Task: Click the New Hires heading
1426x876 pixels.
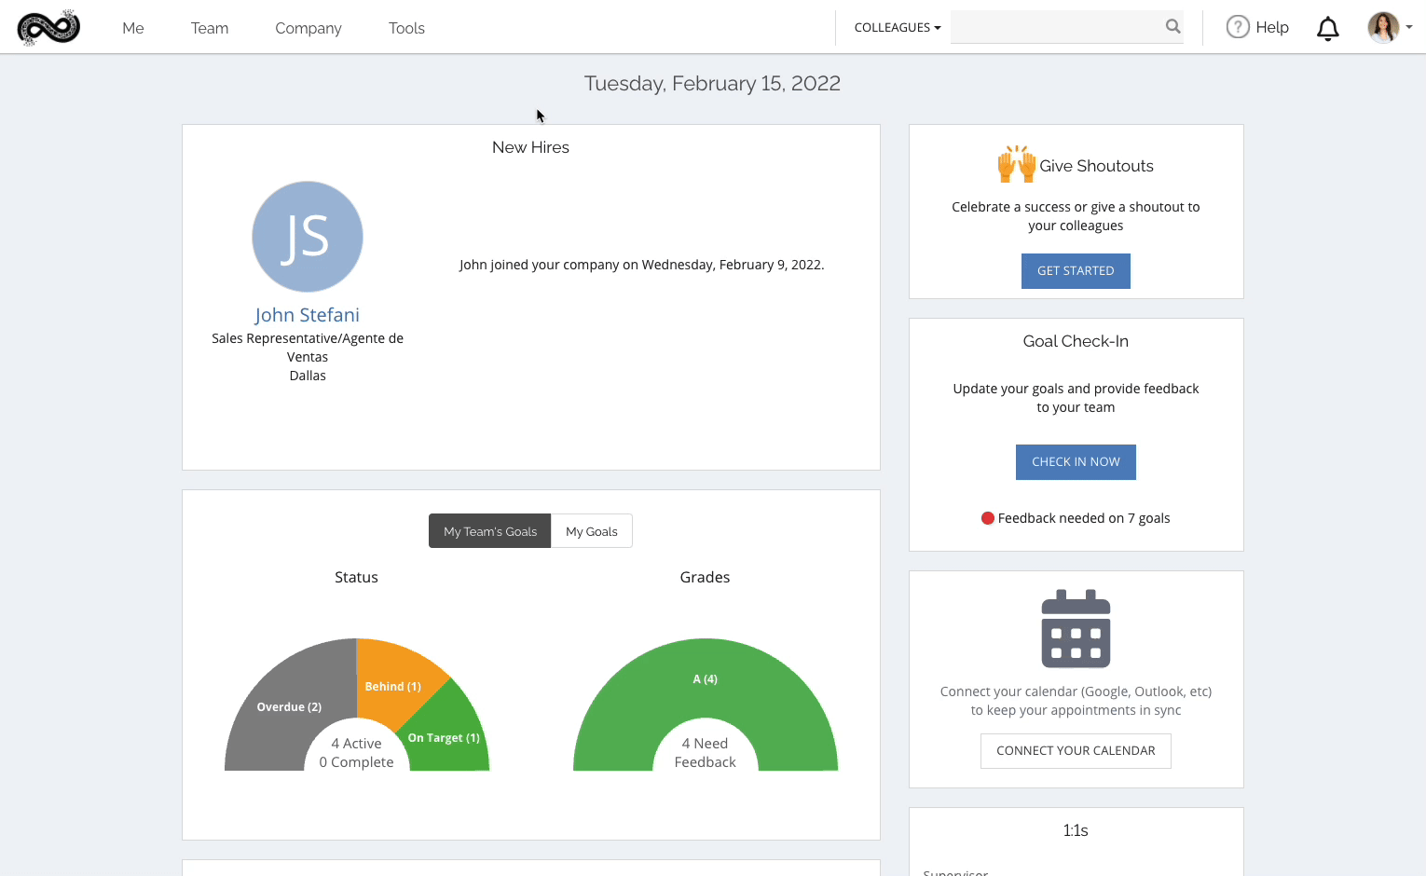Action: (530, 147)
